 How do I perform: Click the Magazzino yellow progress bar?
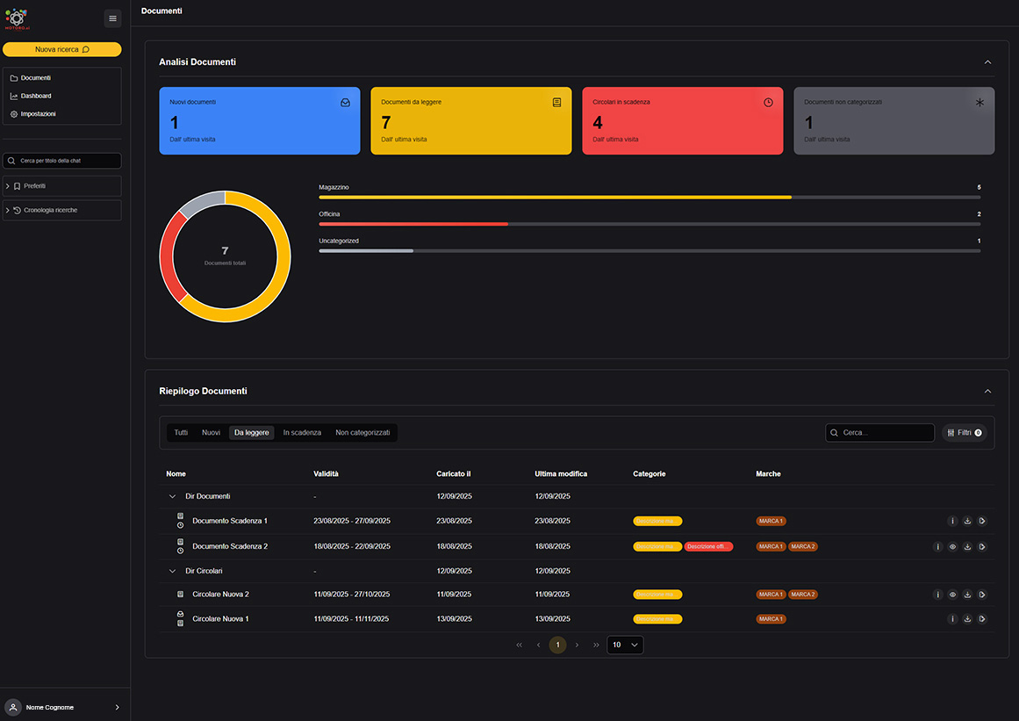pos(555,197)
